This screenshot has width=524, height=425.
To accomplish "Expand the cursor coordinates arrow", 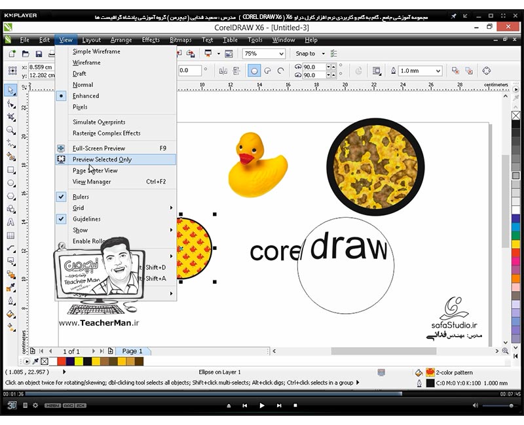I will point(64,371).
